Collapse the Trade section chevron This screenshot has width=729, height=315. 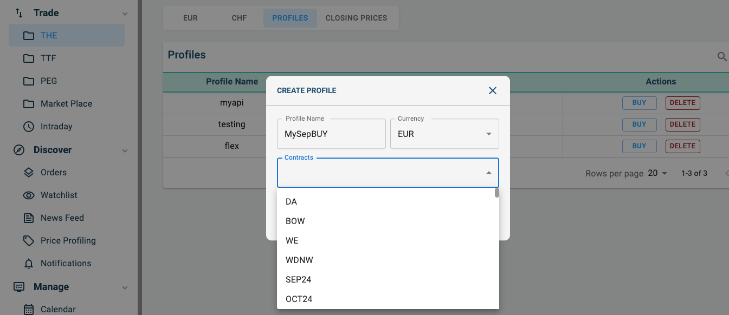(x=125, y=14)
